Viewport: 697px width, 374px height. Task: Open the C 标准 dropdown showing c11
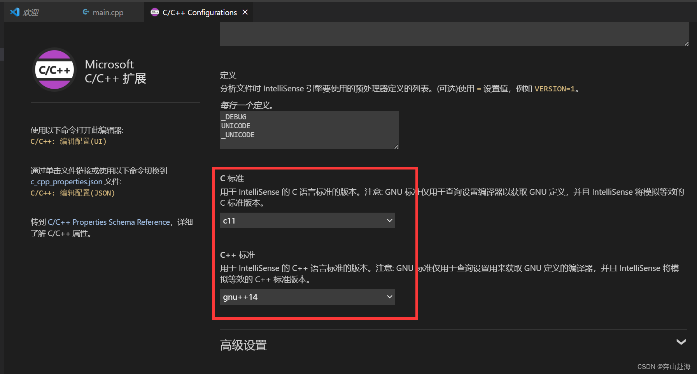coord(307,220)
